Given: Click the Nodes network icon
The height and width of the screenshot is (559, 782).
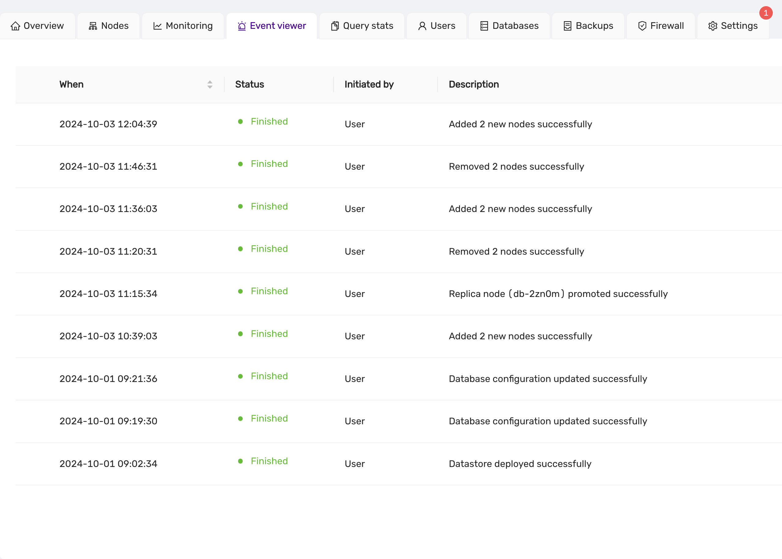Looking at the screenshot, I should [x=93, y=26].
